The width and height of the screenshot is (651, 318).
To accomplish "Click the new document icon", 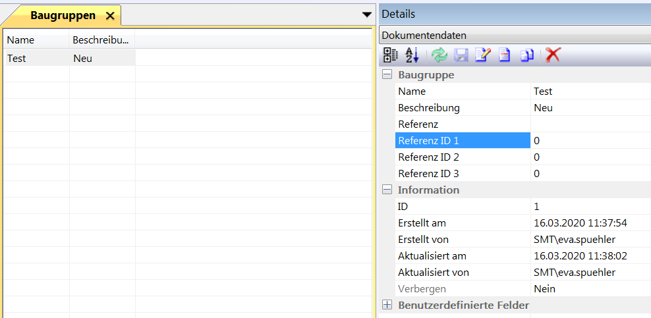I will (x=504, y=55).
